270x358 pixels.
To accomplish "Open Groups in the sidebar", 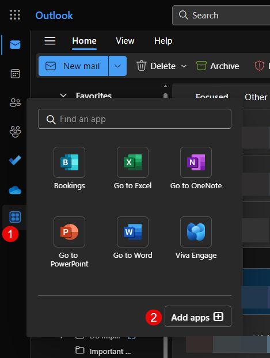I will [16, 131].
